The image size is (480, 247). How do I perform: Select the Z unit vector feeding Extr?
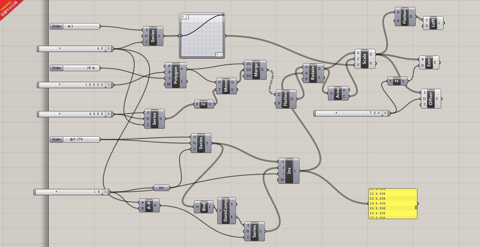(397, 81)
